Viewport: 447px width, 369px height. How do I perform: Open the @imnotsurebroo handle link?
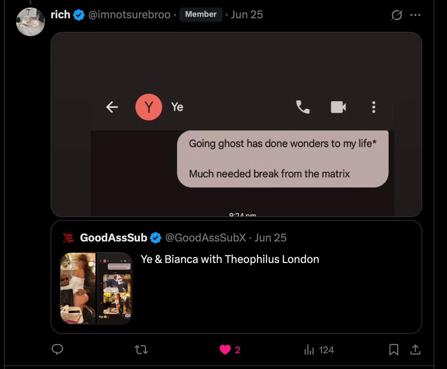coord(129,15)
